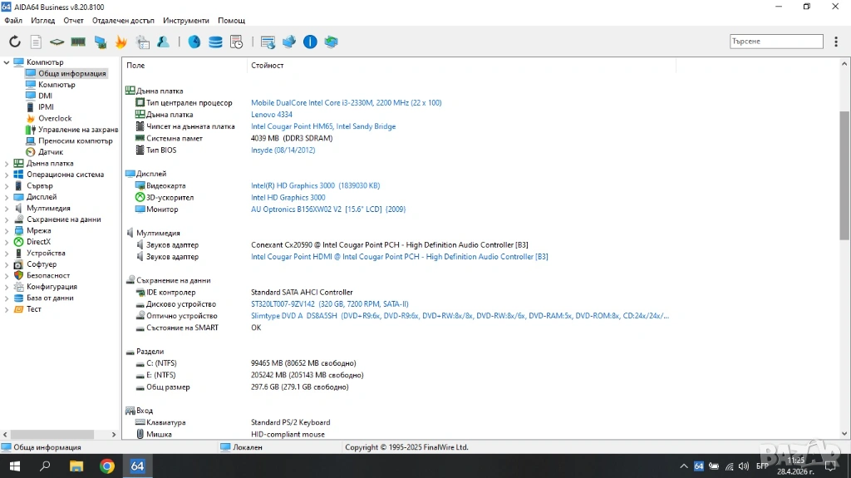The width and height of the screenshot is (851, 478).
Task: Launch Chrome from the taskbar
Action: tap(107, 466)
